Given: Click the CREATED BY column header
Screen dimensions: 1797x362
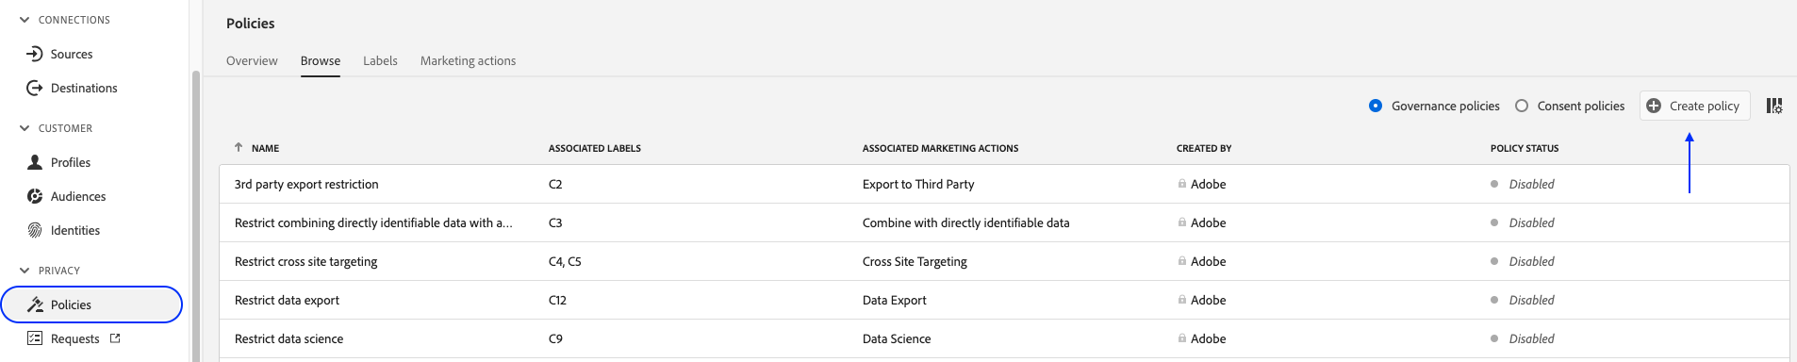Looking at the screenshot, I should click(x=1204, y=148).
